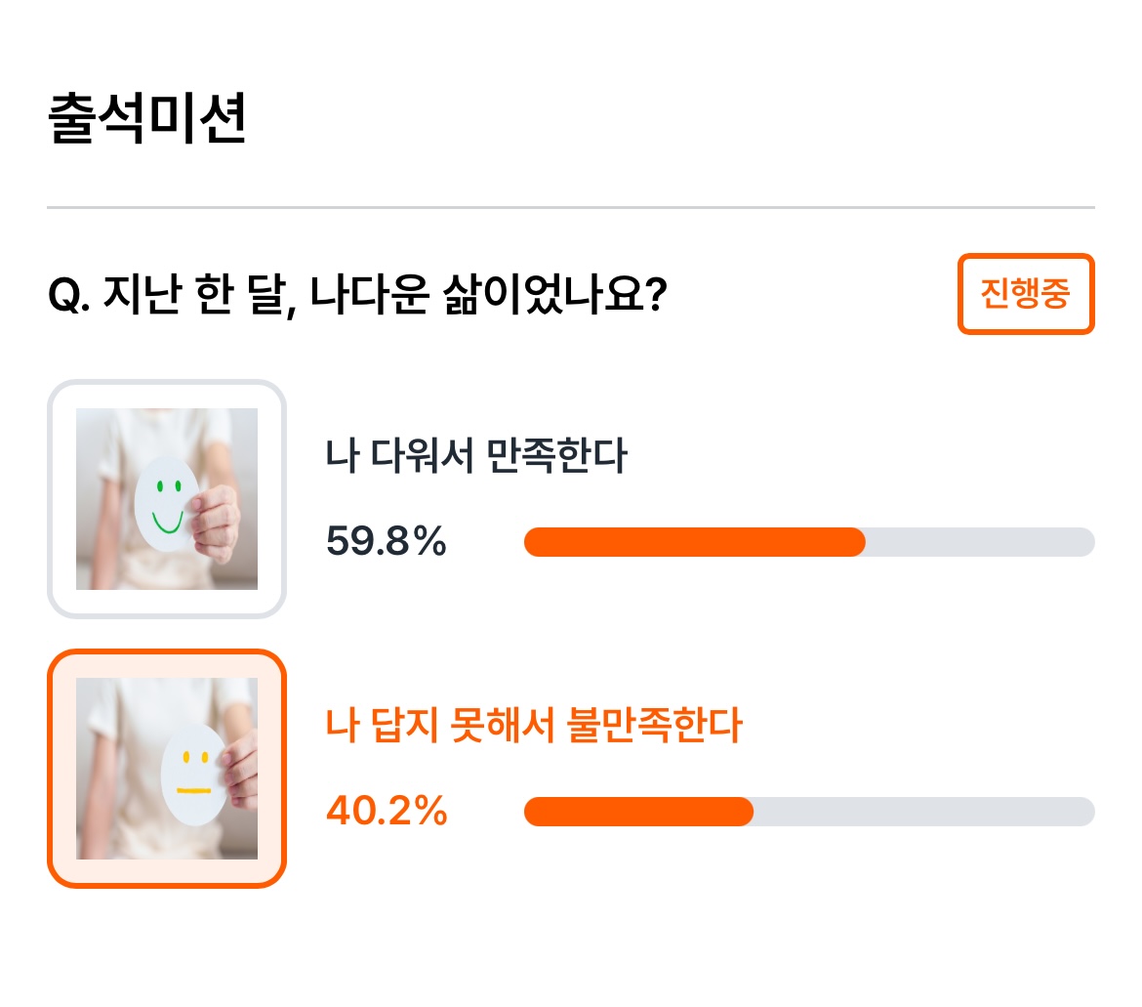Select the satisfied option thumbnail card
This screenshot has width=1142, height=1007.
click(x=167, y=499)
